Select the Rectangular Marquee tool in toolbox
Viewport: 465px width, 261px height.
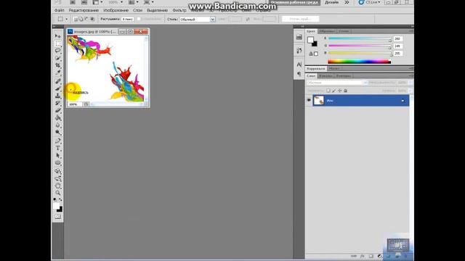pos(58,43)
